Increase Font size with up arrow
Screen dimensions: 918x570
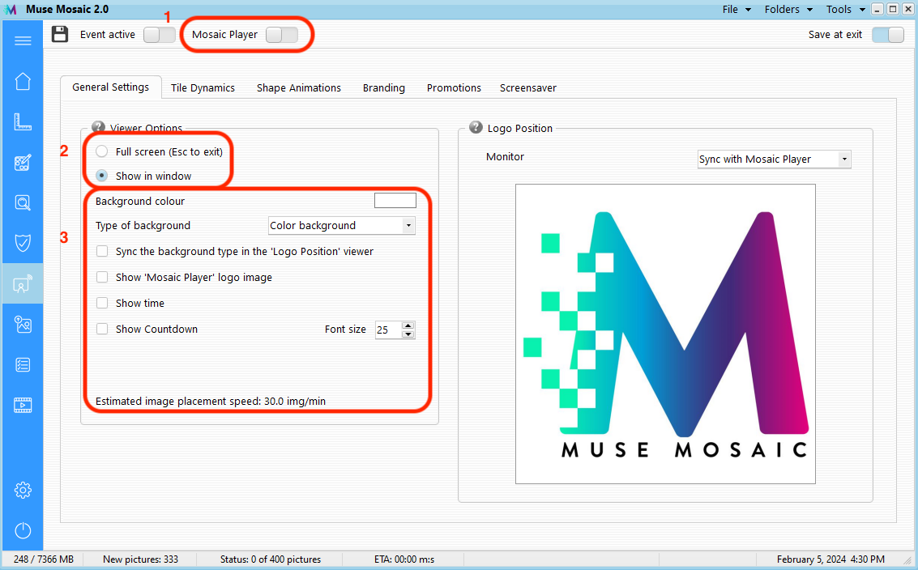point(408,325)
